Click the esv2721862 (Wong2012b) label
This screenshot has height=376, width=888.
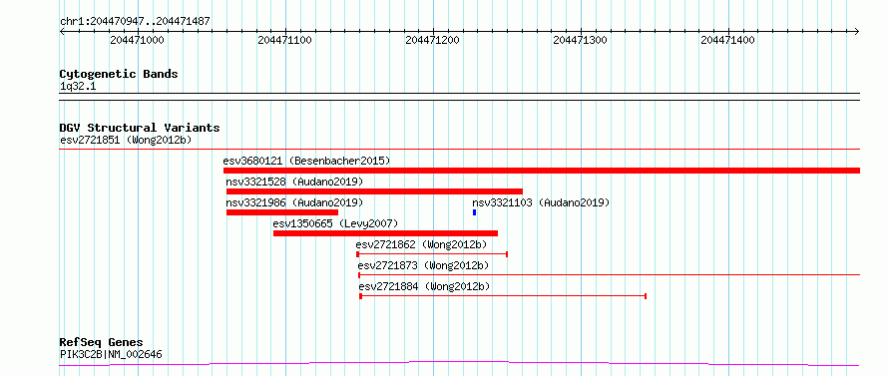pos(422,244)
